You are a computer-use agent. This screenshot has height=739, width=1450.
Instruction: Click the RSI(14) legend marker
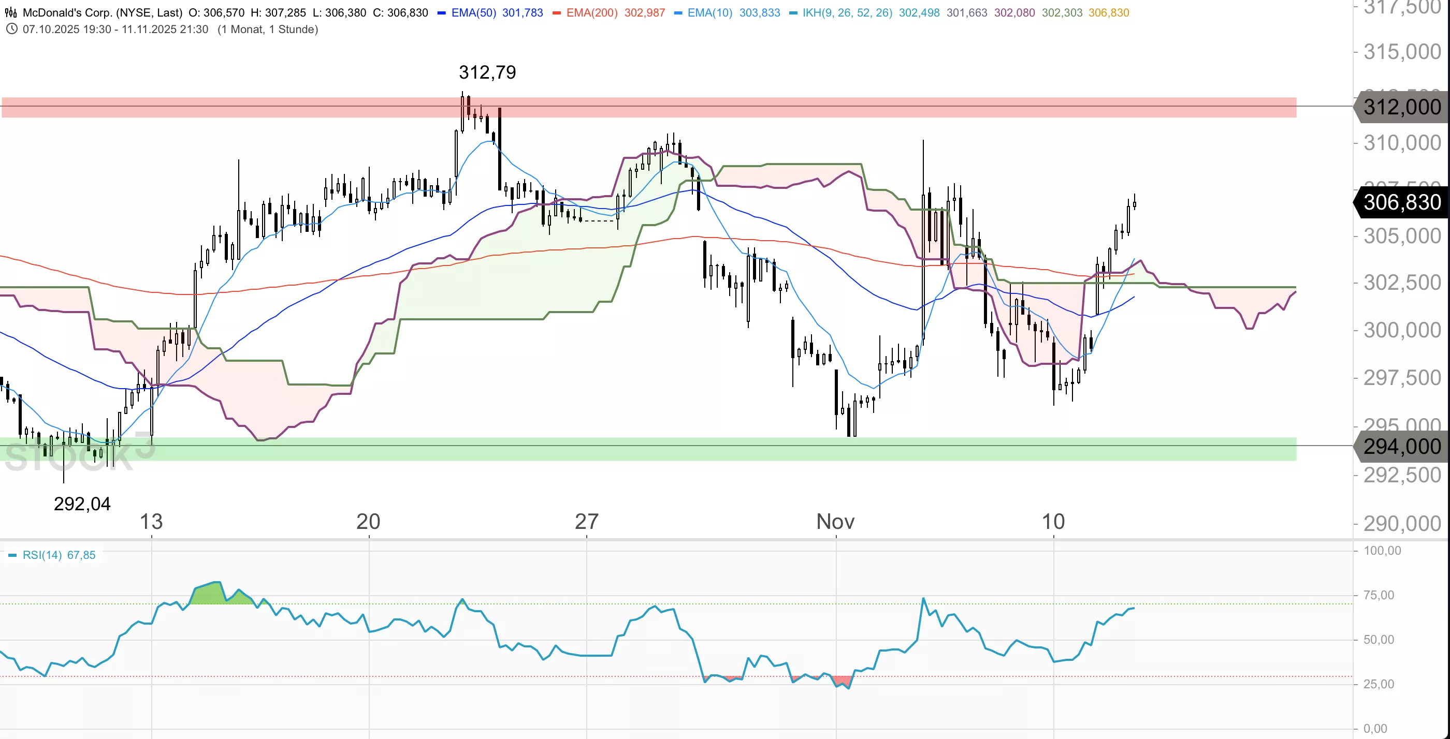coord(12,555)
